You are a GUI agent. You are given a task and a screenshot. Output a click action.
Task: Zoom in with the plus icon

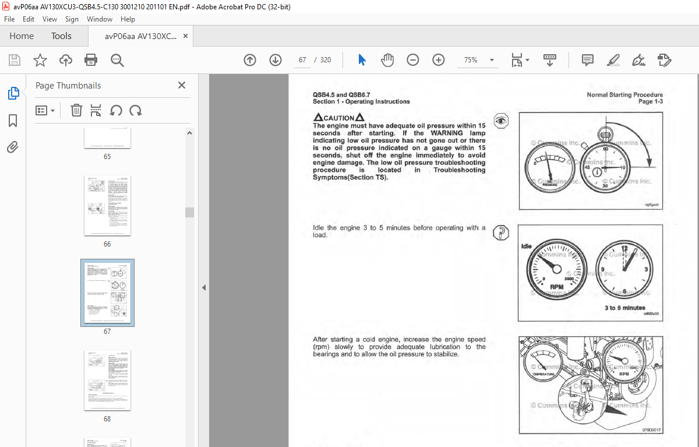tap(439, 60)
